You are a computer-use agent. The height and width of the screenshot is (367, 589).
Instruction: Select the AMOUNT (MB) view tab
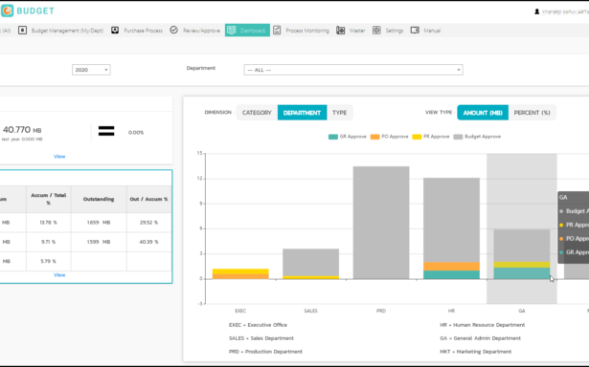[x=483, y=113]
